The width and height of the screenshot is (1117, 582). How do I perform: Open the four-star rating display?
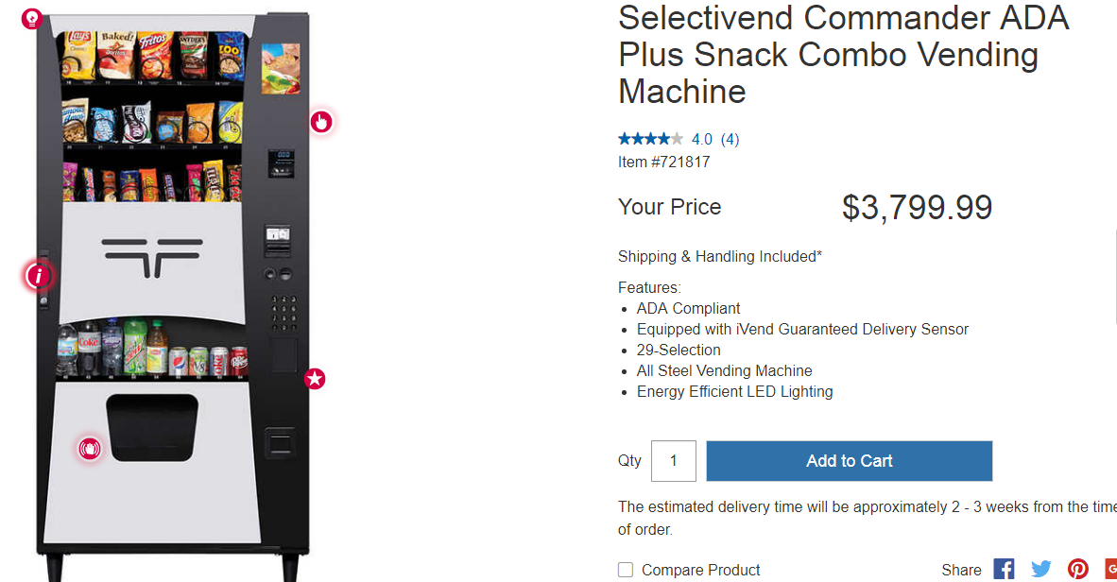coord(650,139)
